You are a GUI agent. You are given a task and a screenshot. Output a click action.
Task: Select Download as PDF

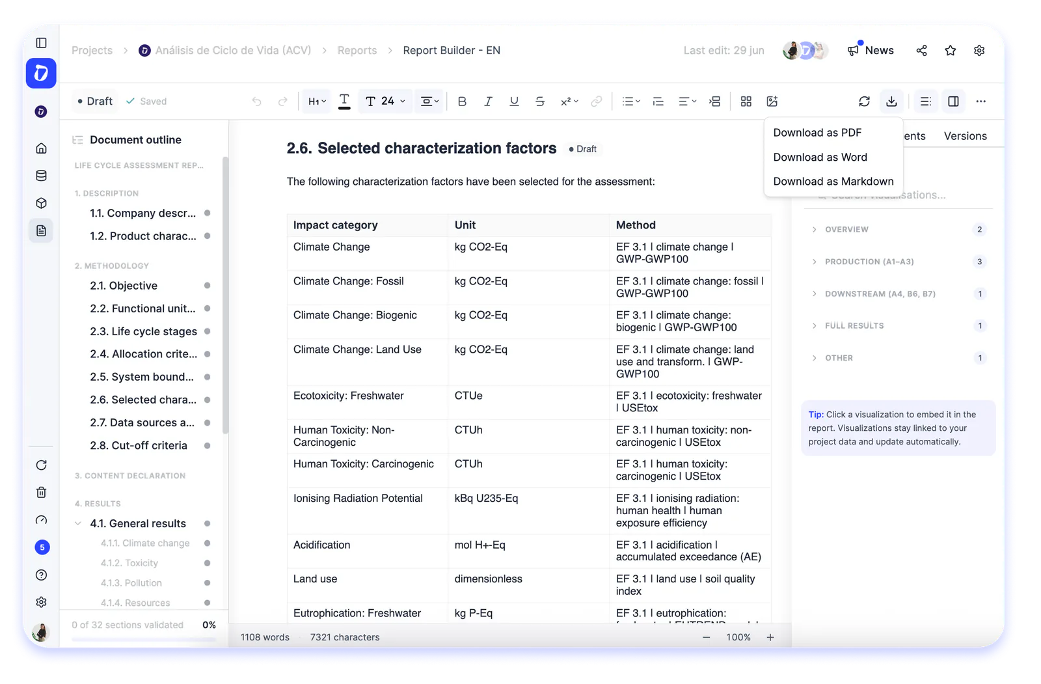pos(817,133)
